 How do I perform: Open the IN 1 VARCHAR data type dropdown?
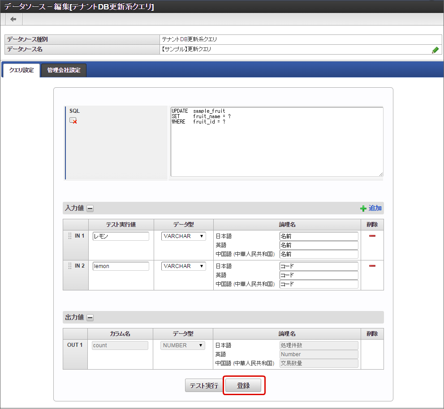[184, 236]
